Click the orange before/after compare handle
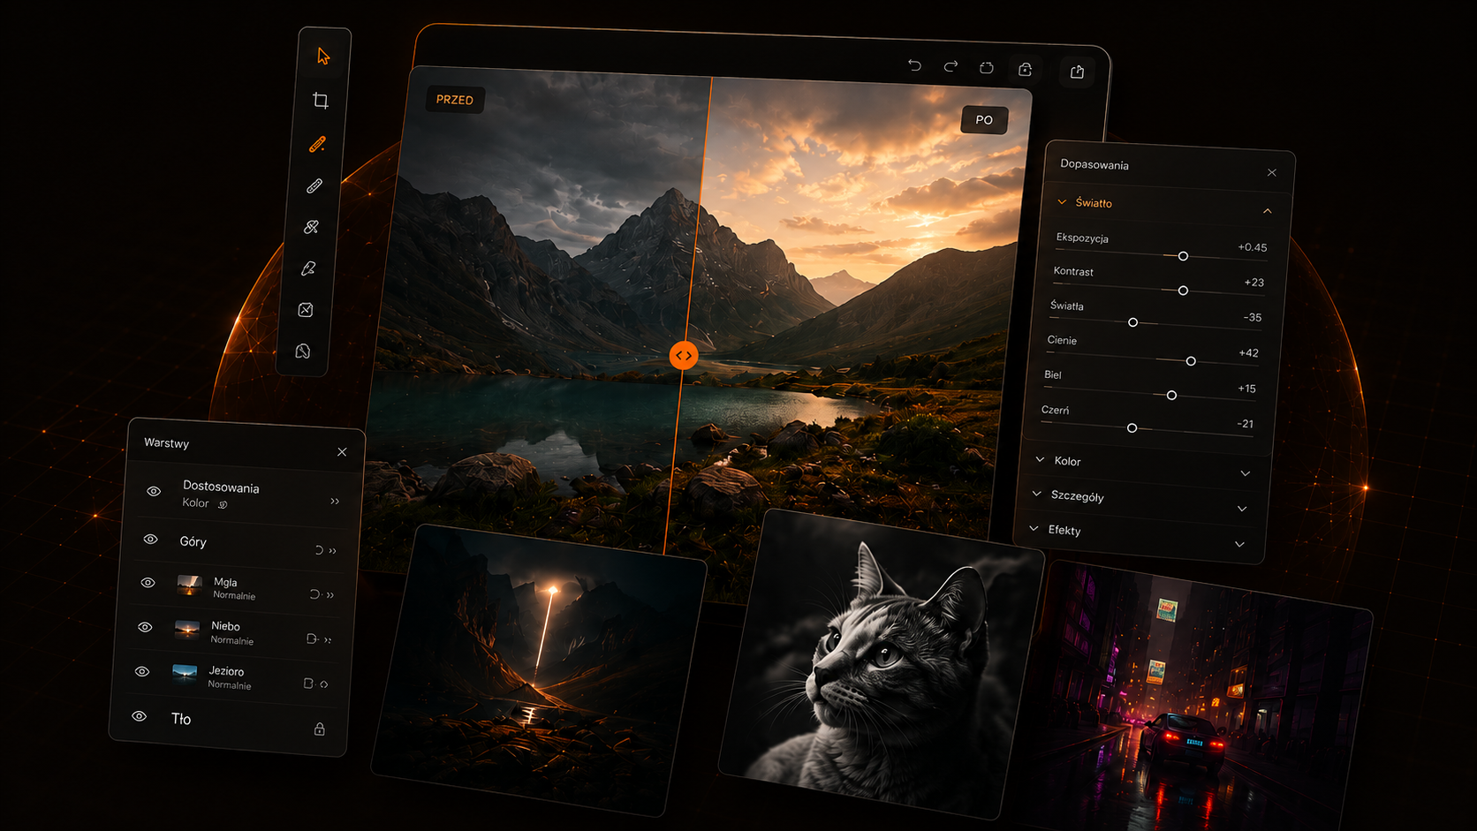Image resolution: width=1477 pixels, height=831 pixels. 683,356
